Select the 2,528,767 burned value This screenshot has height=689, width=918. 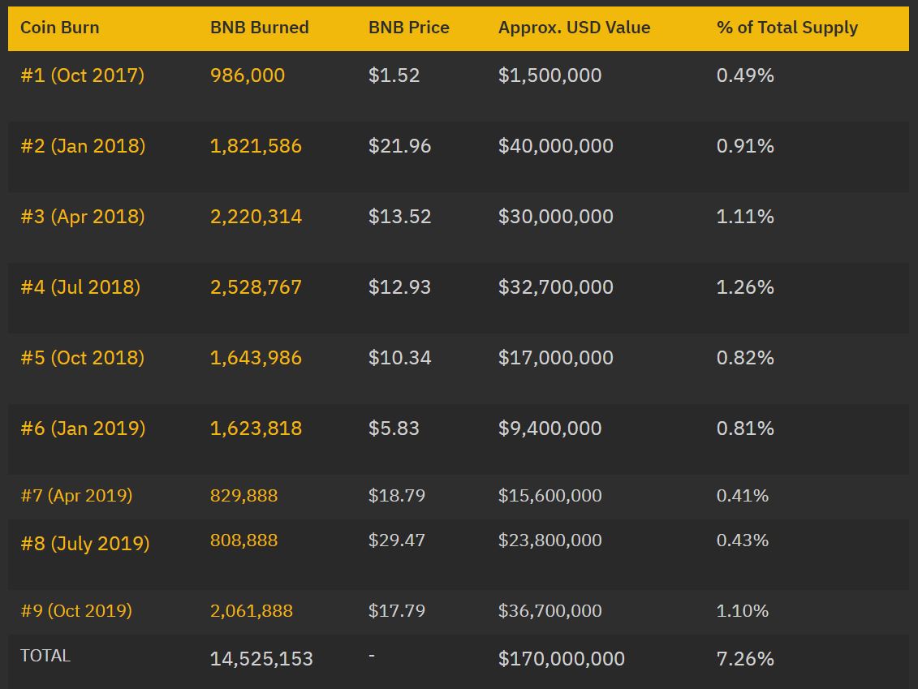256,287
